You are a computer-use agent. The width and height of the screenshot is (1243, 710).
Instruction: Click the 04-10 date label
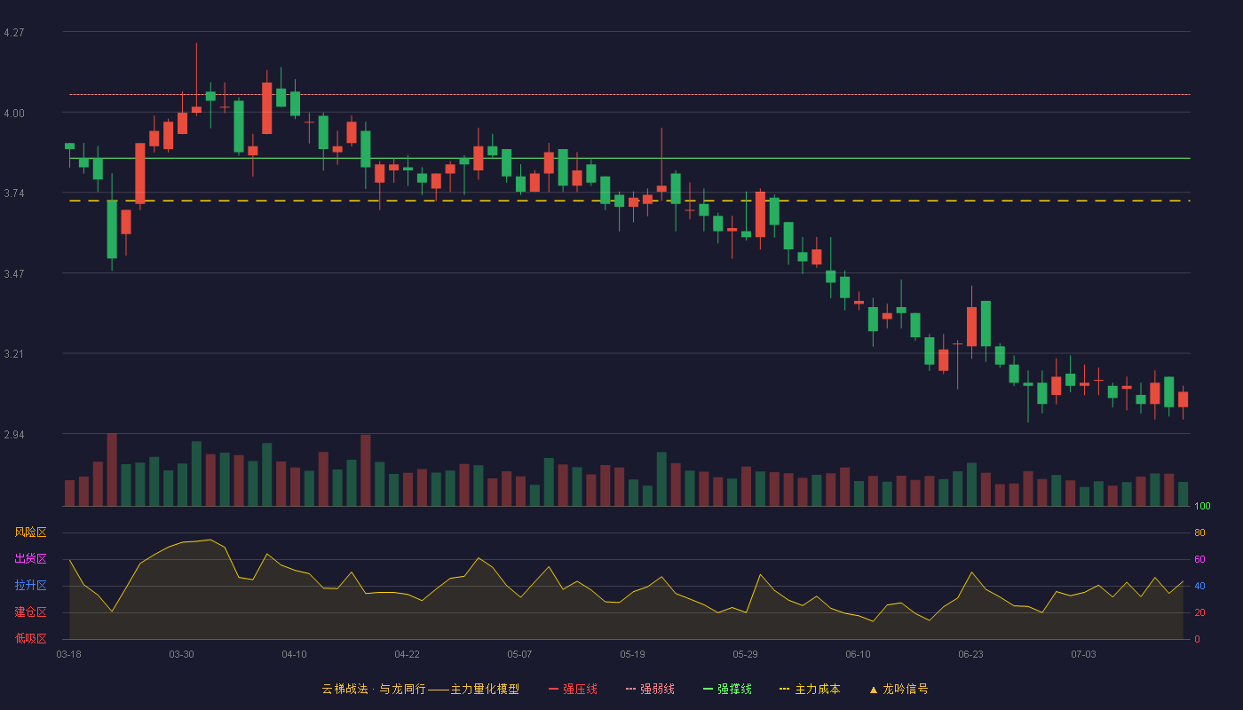coord(294,654)
